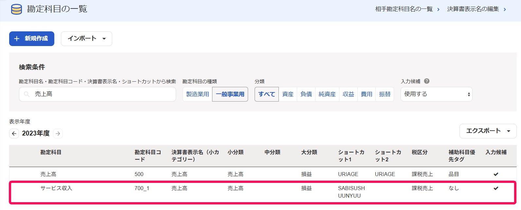Click account code 500
The width and height of the screenshot is (521, 210).
tap(139, 174)
